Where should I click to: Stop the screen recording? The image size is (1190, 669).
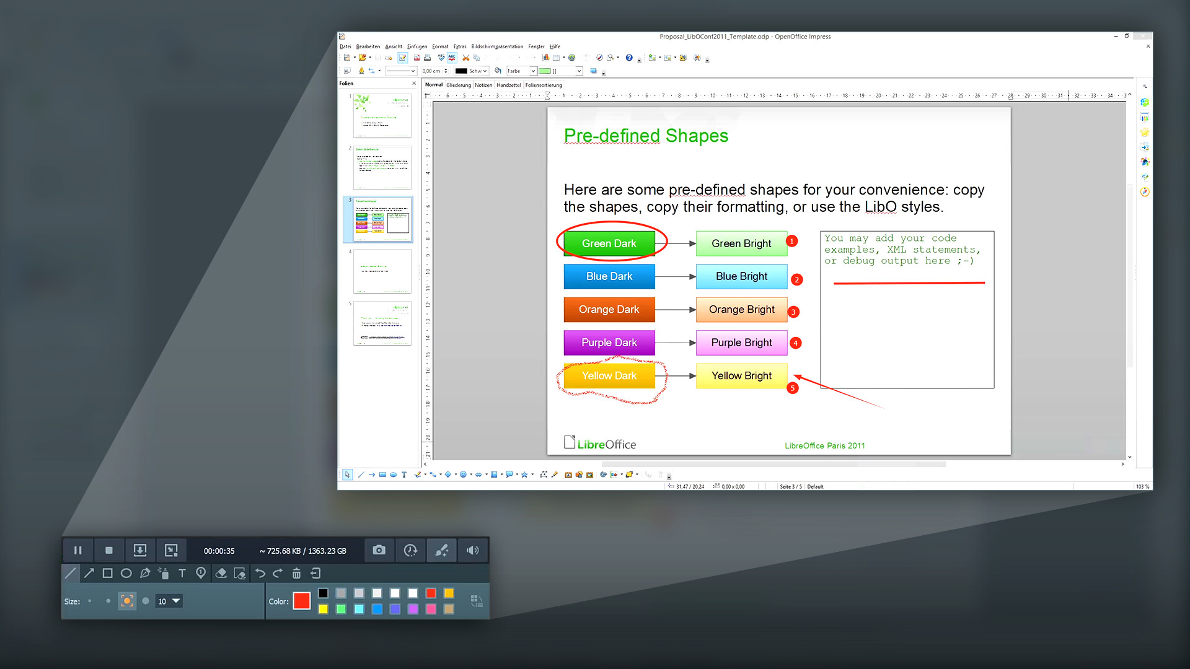110,550
